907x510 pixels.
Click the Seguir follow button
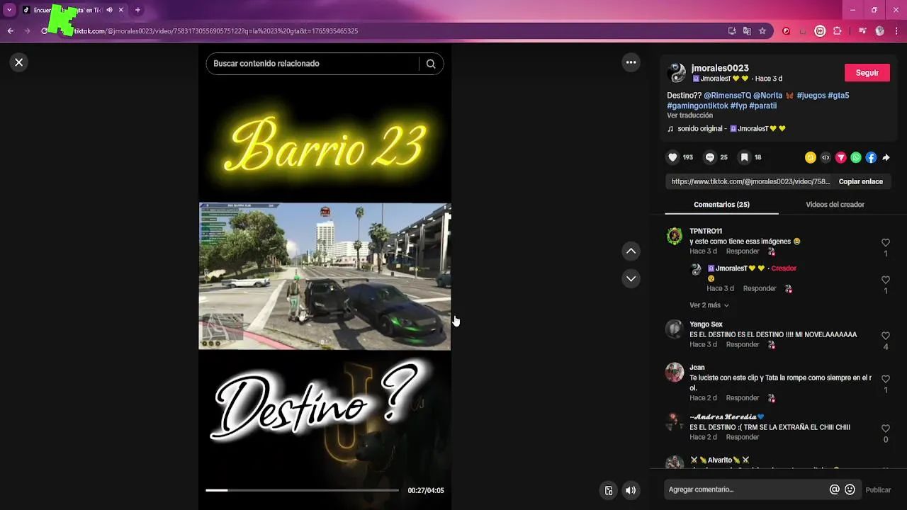(867, 73)
